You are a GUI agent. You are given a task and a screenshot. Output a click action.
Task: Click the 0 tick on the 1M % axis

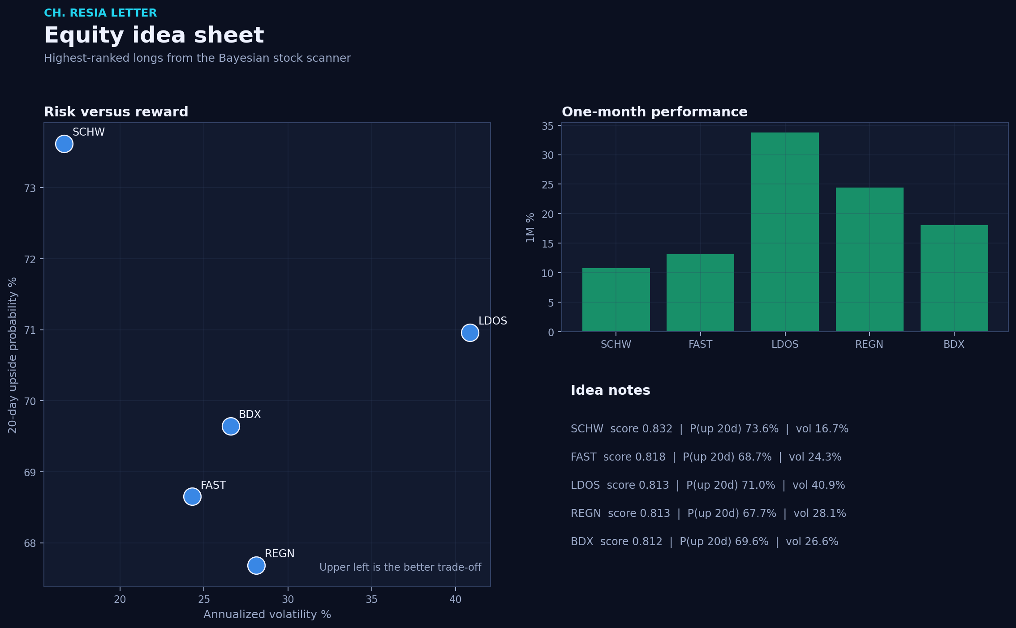tap(551, 333)
